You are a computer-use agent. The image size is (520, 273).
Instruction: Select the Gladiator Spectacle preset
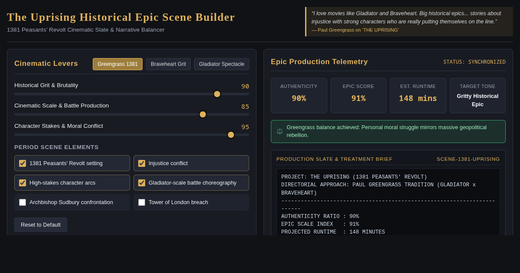221,64
